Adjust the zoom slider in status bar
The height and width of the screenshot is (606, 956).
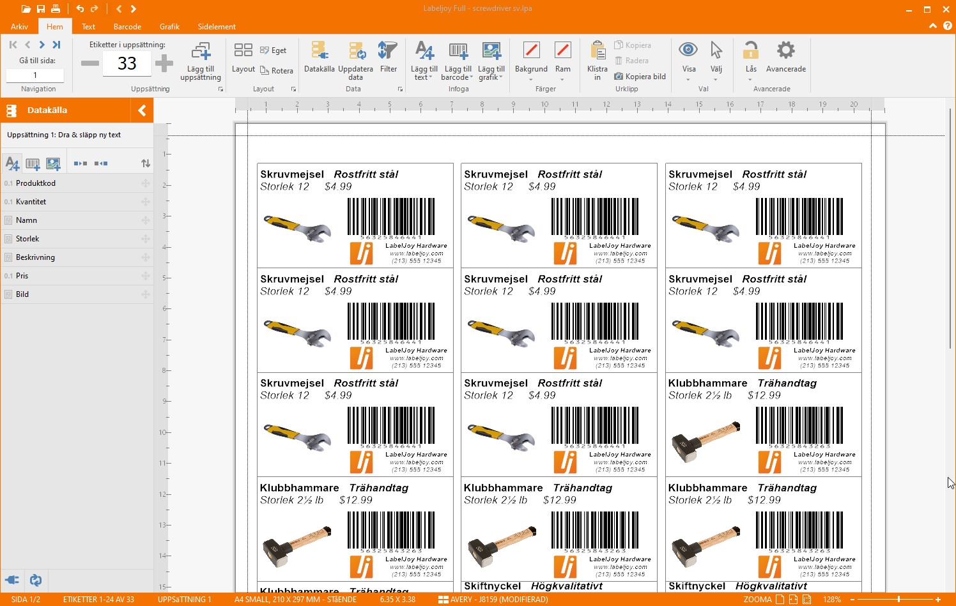[898, 600]
